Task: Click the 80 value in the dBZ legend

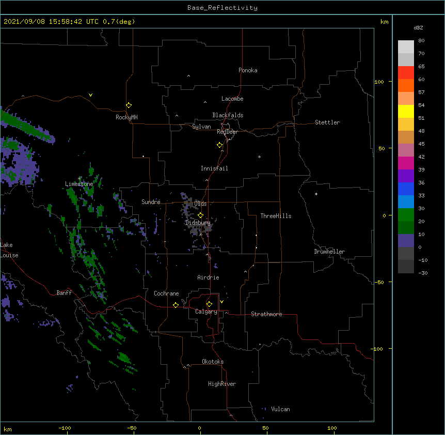Action: click(x=421, y=41)
